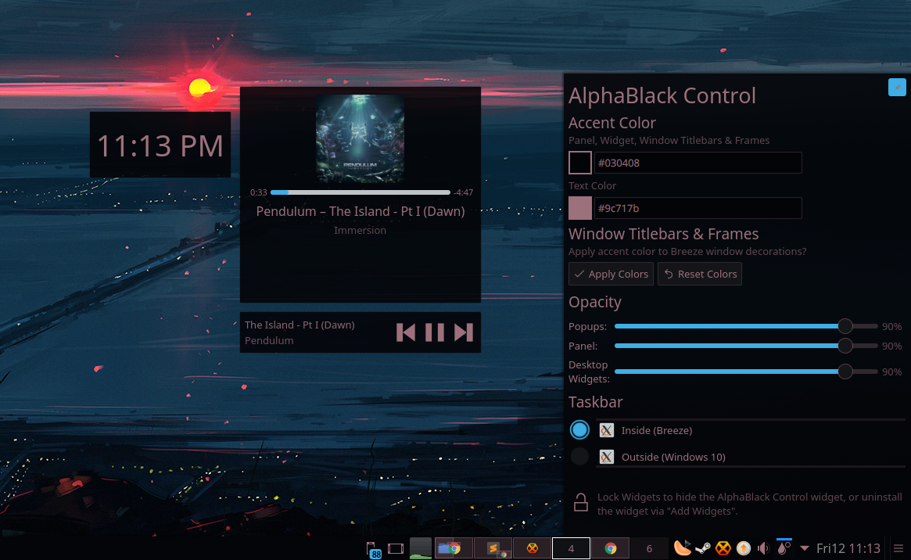
Task: Click the Pendulum Immersion album art
Action: (x=360, y=139)
